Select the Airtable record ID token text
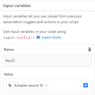Image resolution: width=95 pixels, height=95 pixels. click(29, 85)
